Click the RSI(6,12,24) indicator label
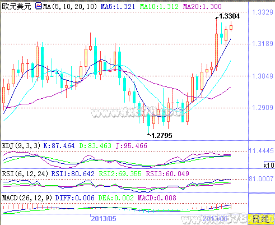This screenshot has height=225, width=275. click(25, 174)
